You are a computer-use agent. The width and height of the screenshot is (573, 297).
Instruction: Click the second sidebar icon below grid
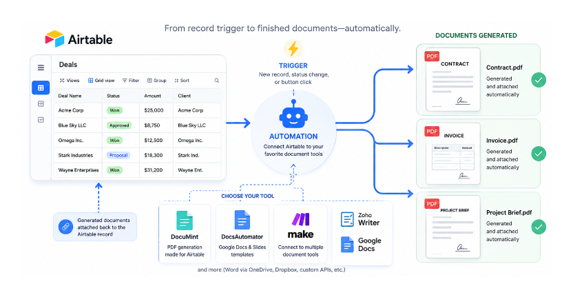(41, 104)
